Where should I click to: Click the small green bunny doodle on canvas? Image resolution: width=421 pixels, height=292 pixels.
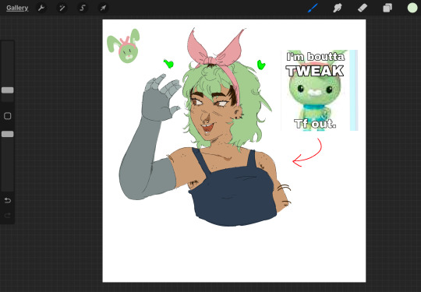point(123,46)
